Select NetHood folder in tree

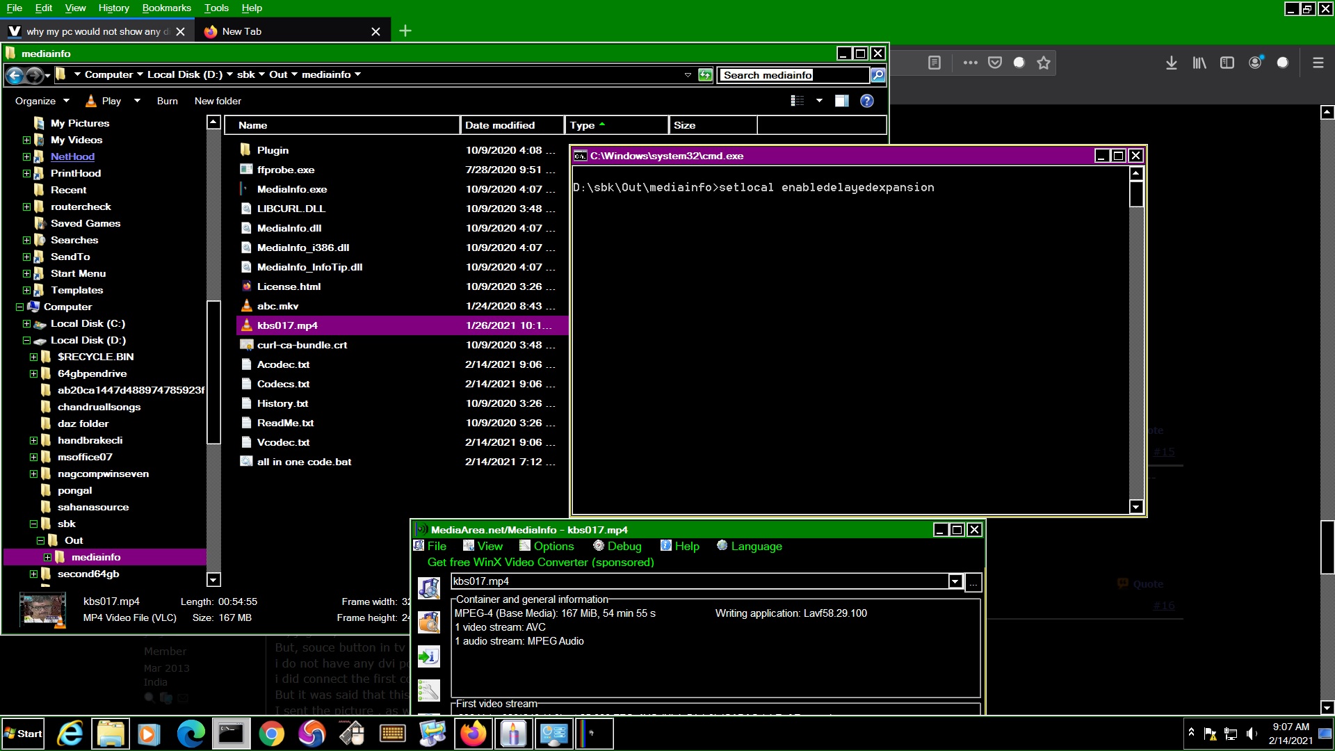pyautogui.click(x=72, y=156)
